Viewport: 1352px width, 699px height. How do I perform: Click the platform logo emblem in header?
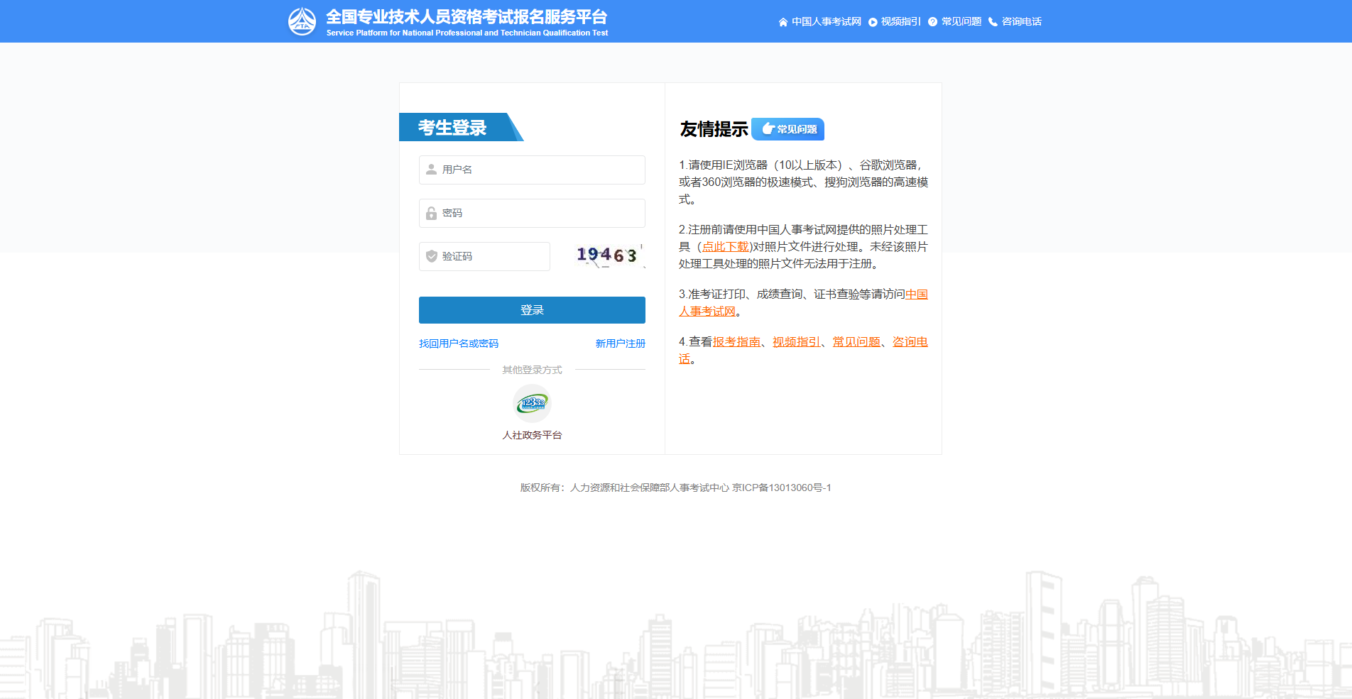(x=304, y=21)
